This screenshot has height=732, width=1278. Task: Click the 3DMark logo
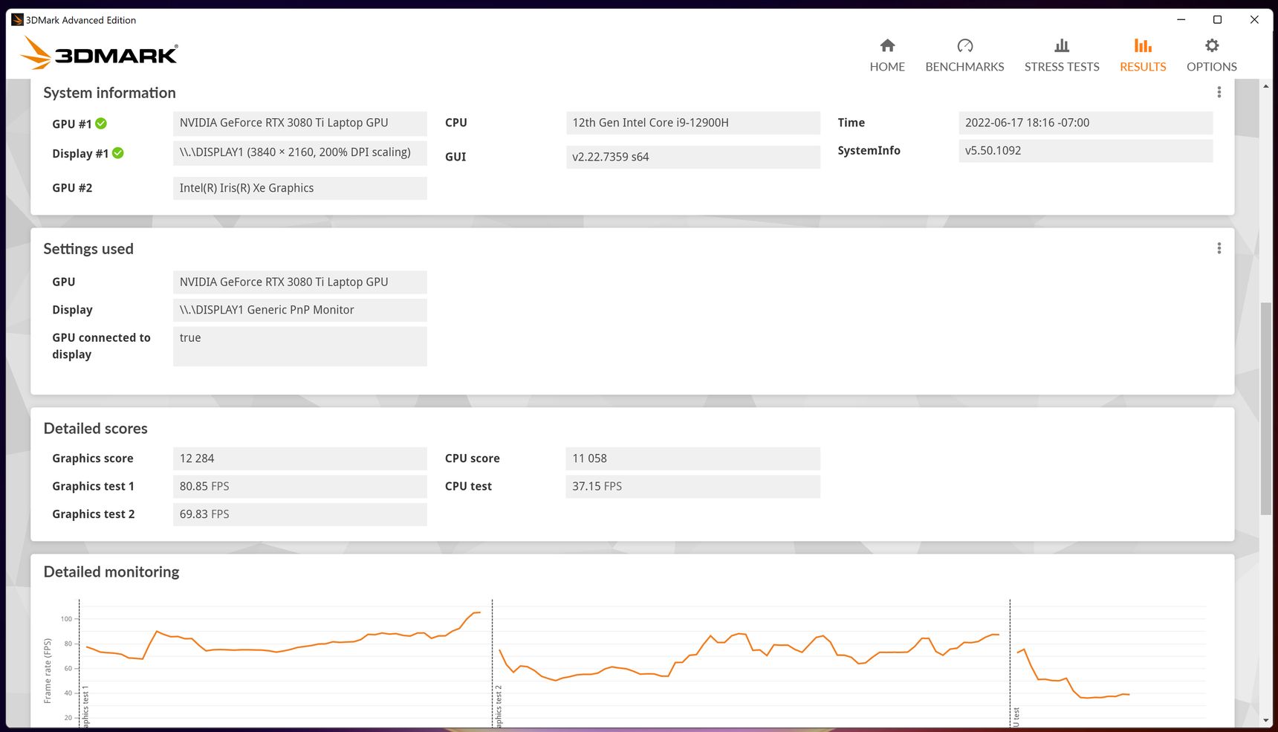pos(99,54)
